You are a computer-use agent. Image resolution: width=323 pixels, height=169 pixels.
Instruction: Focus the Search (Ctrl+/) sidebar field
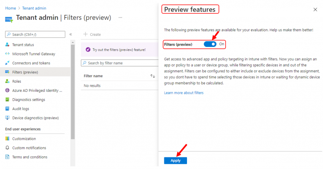point(35,34)
